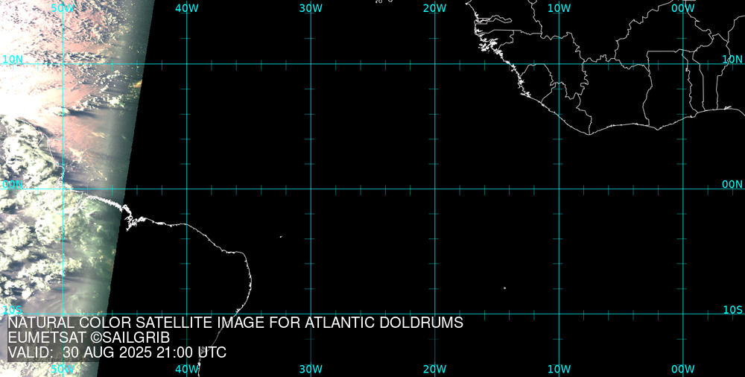Click the 00W label along the bottom edge
Screen dimensions: 745x377
(x=683, y=369)
